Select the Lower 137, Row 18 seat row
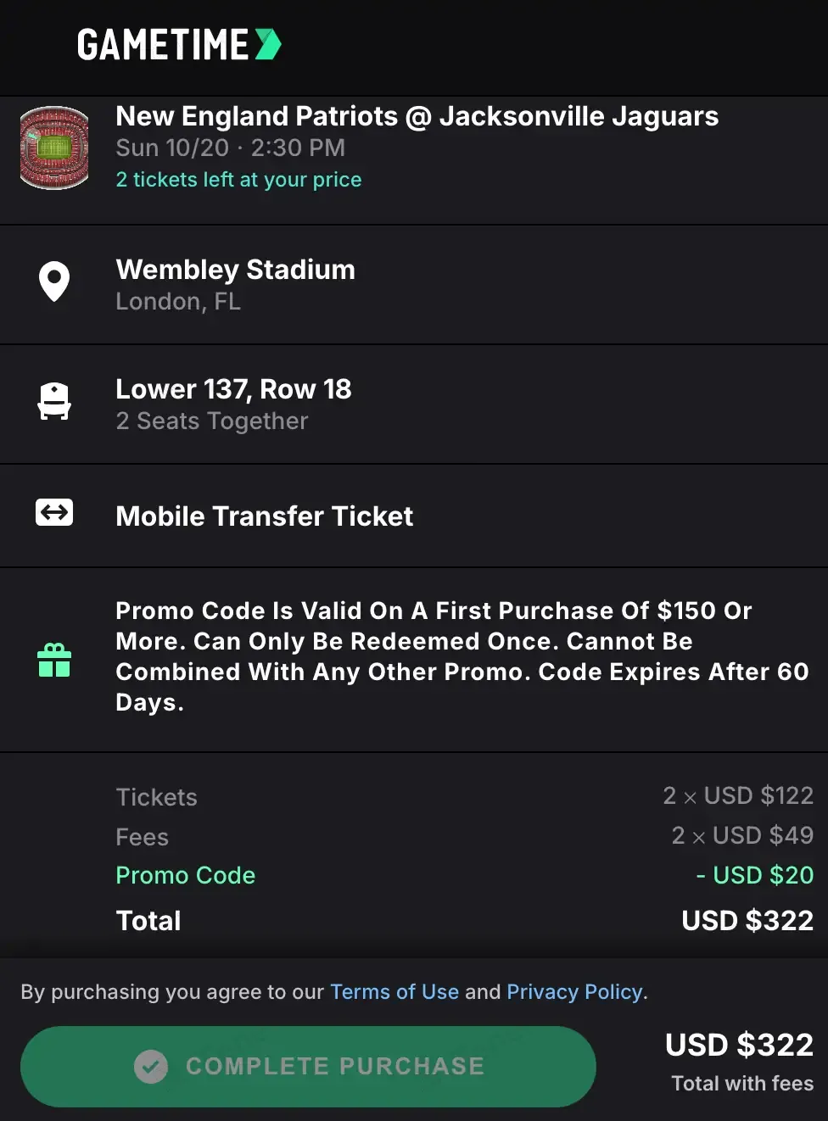 233,389
